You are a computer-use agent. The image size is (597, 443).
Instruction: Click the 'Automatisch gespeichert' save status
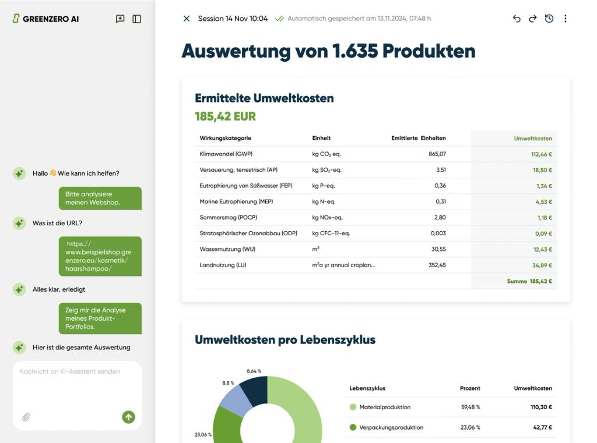359,19
